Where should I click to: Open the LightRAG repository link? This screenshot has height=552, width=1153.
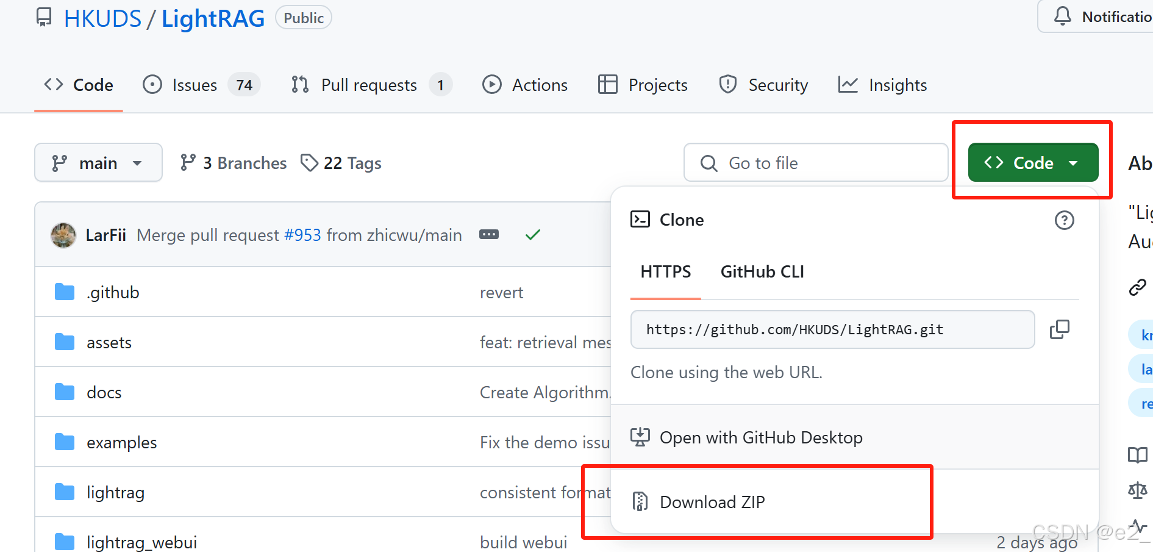pyautogui.click(x=213, y=18)
